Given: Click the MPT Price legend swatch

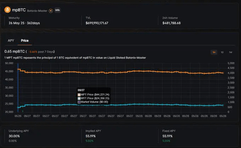Looking at the screenshot, I should coord(79,95).
